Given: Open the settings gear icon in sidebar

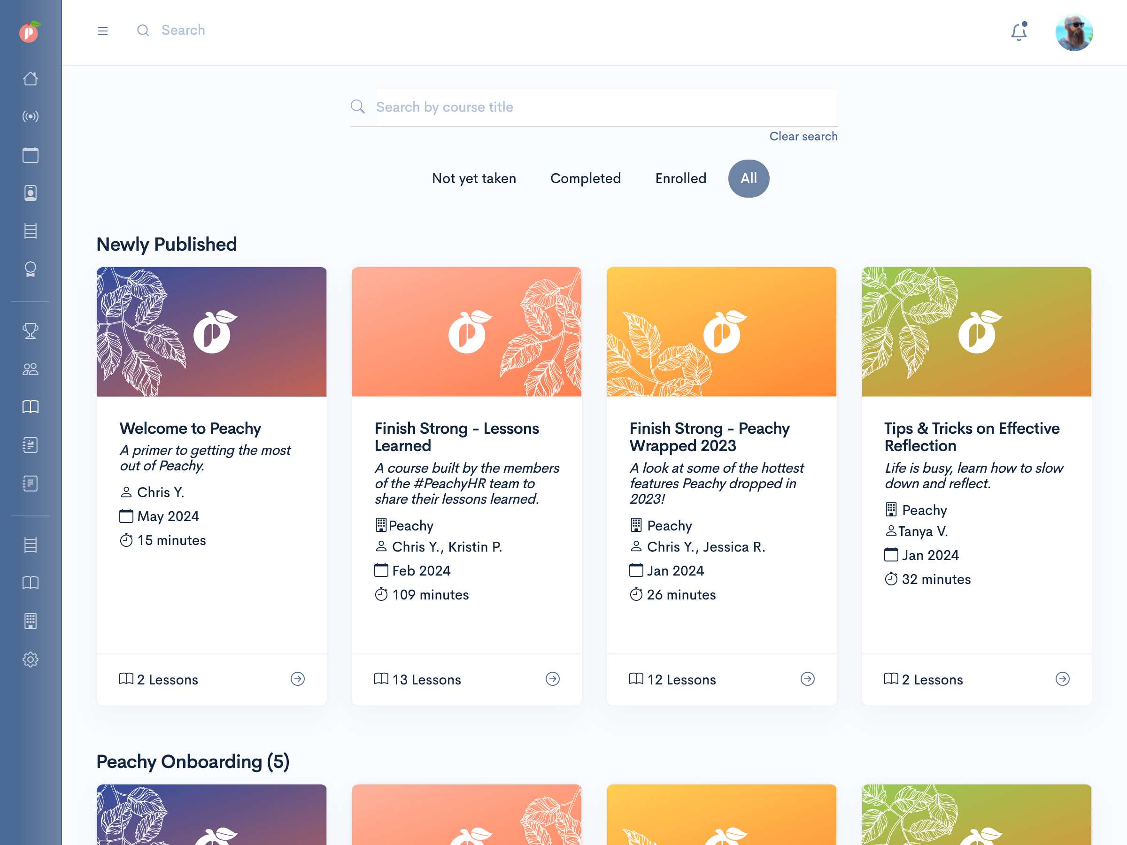Looking at the screenshot, I should pos(31,660).
